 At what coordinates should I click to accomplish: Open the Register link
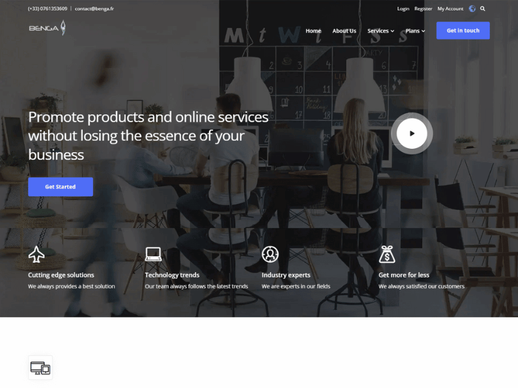pos(423,8)
